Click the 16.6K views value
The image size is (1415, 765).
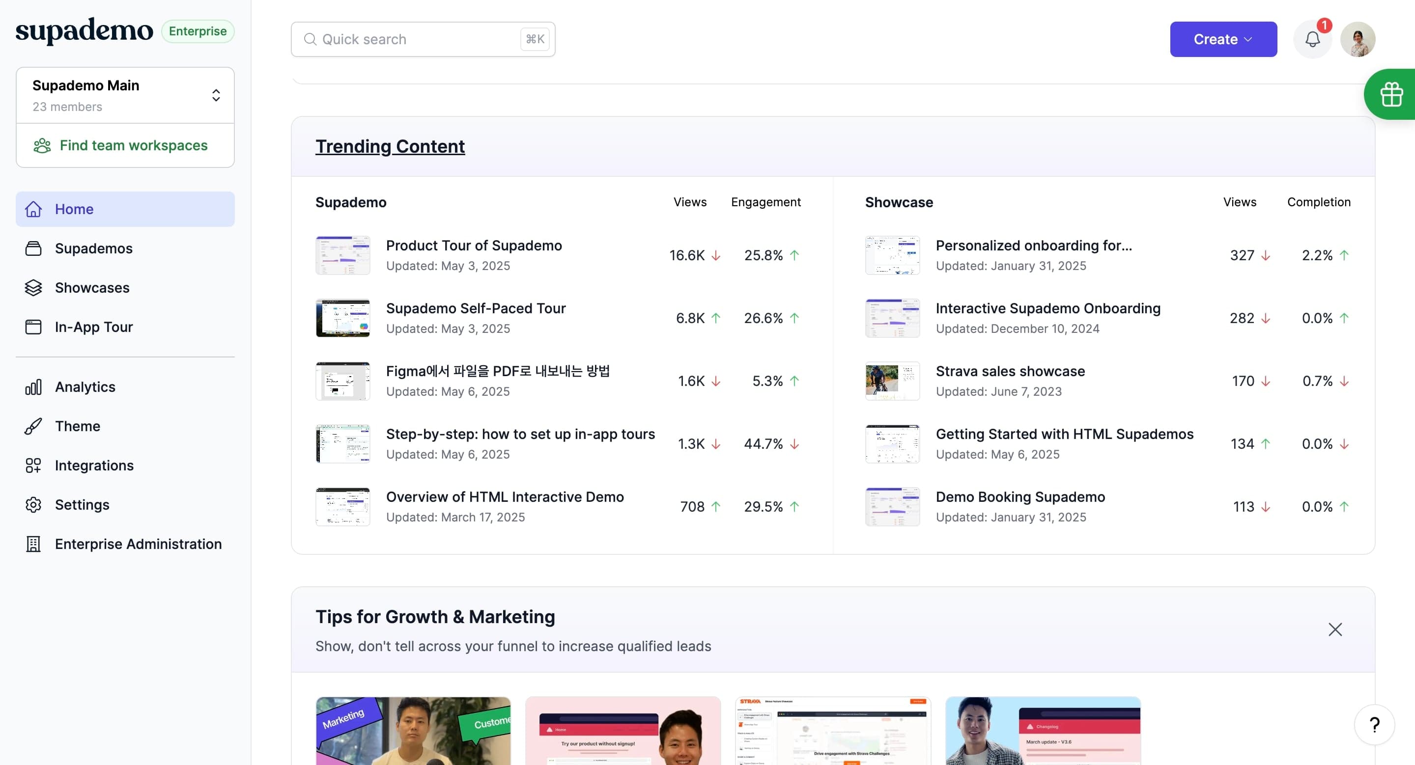(687, 255)
